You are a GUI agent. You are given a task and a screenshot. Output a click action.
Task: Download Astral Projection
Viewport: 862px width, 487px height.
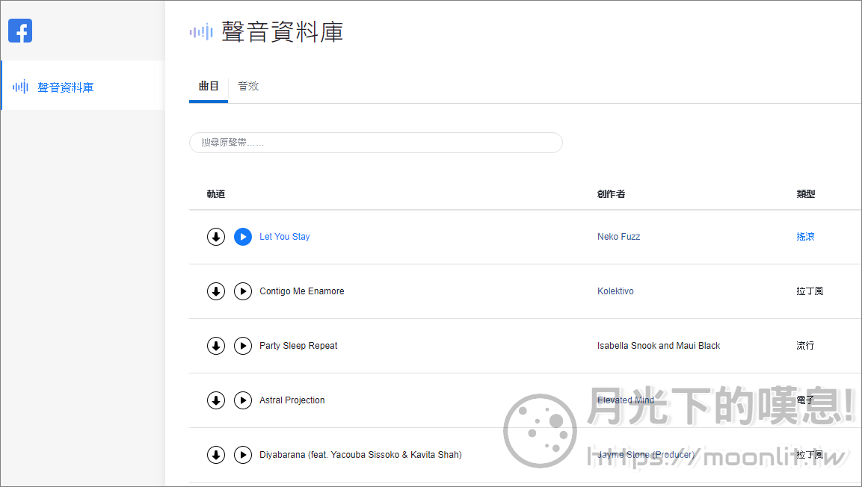coord(216,400)
